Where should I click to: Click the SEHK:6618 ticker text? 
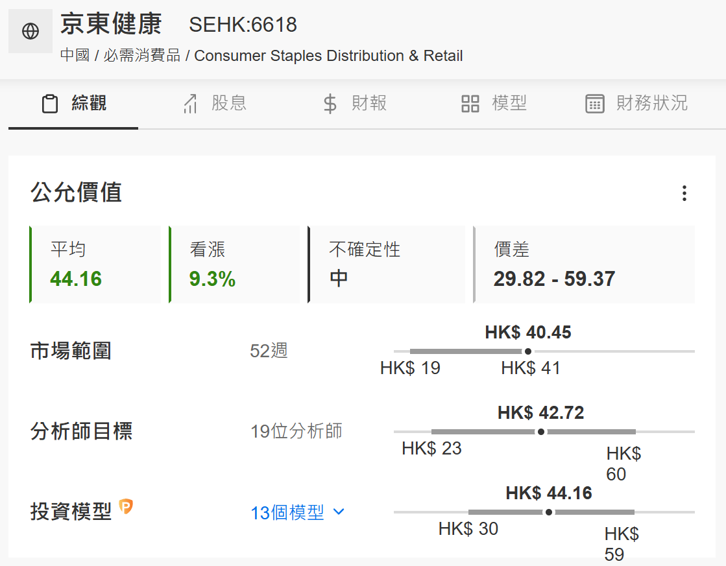(x=243, y=25)
